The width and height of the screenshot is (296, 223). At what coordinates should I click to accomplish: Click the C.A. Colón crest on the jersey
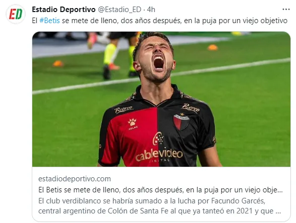(181, 122)
